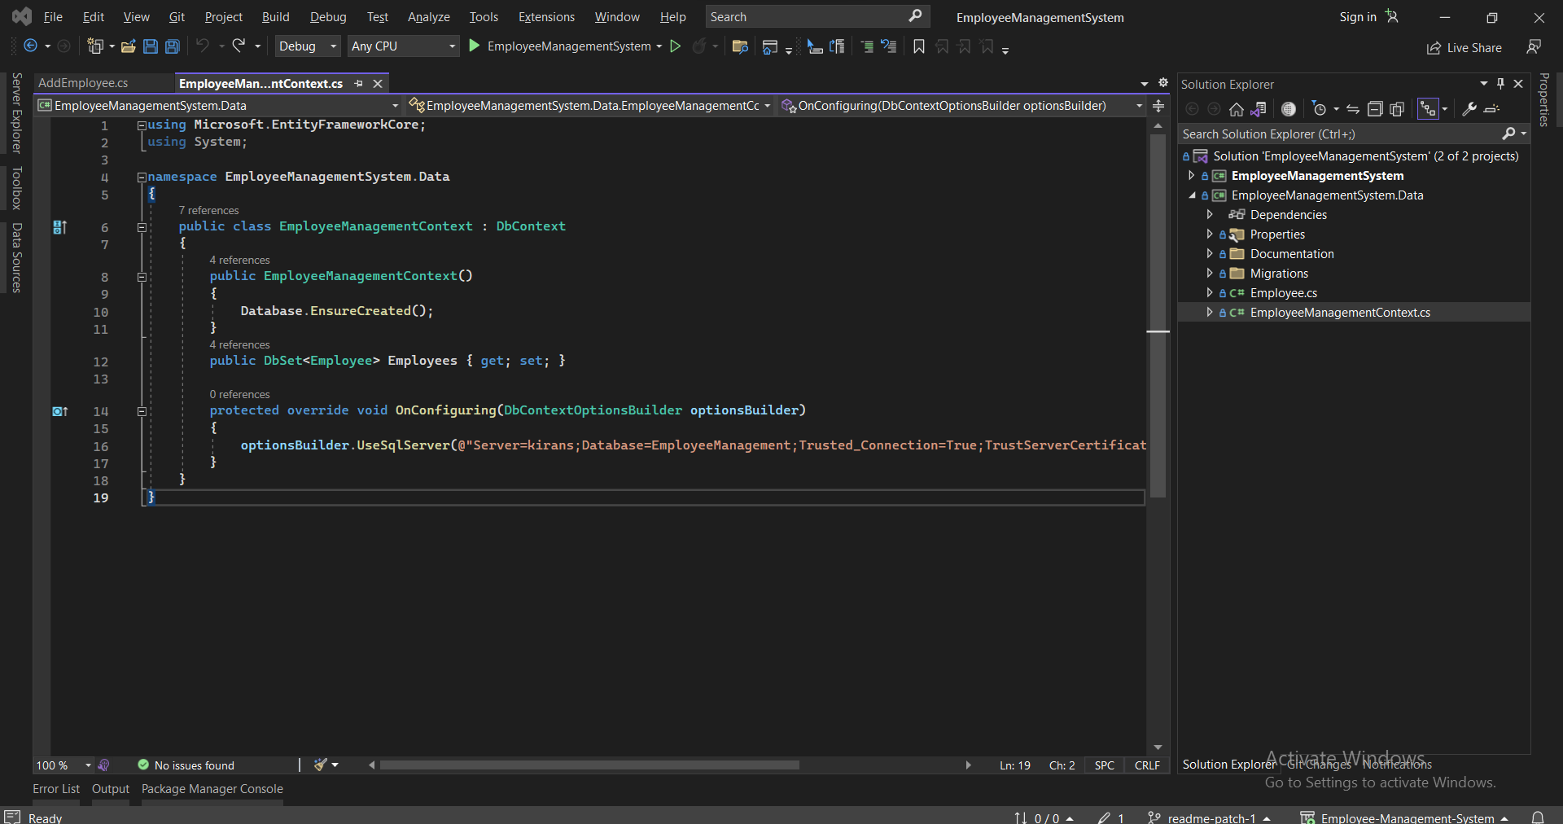Open Solution Explorer Properties wrench icon
Image resolution: width=1563 pixels, height=824 pixels.
(1469, 109)
